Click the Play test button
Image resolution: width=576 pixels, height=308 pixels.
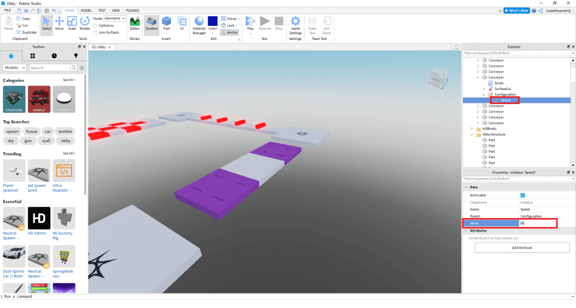[x=250, y=24]
